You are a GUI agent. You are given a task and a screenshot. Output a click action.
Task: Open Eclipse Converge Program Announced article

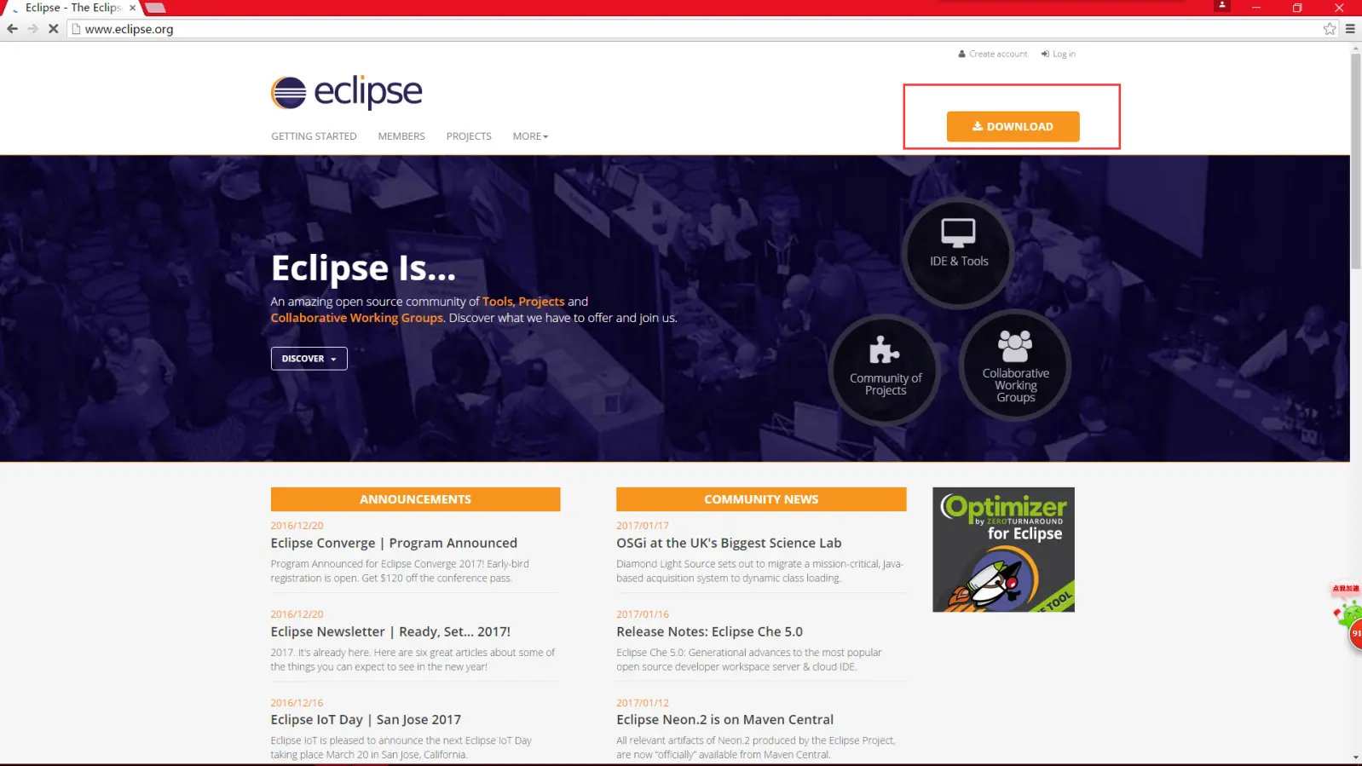tap(394, 543)
